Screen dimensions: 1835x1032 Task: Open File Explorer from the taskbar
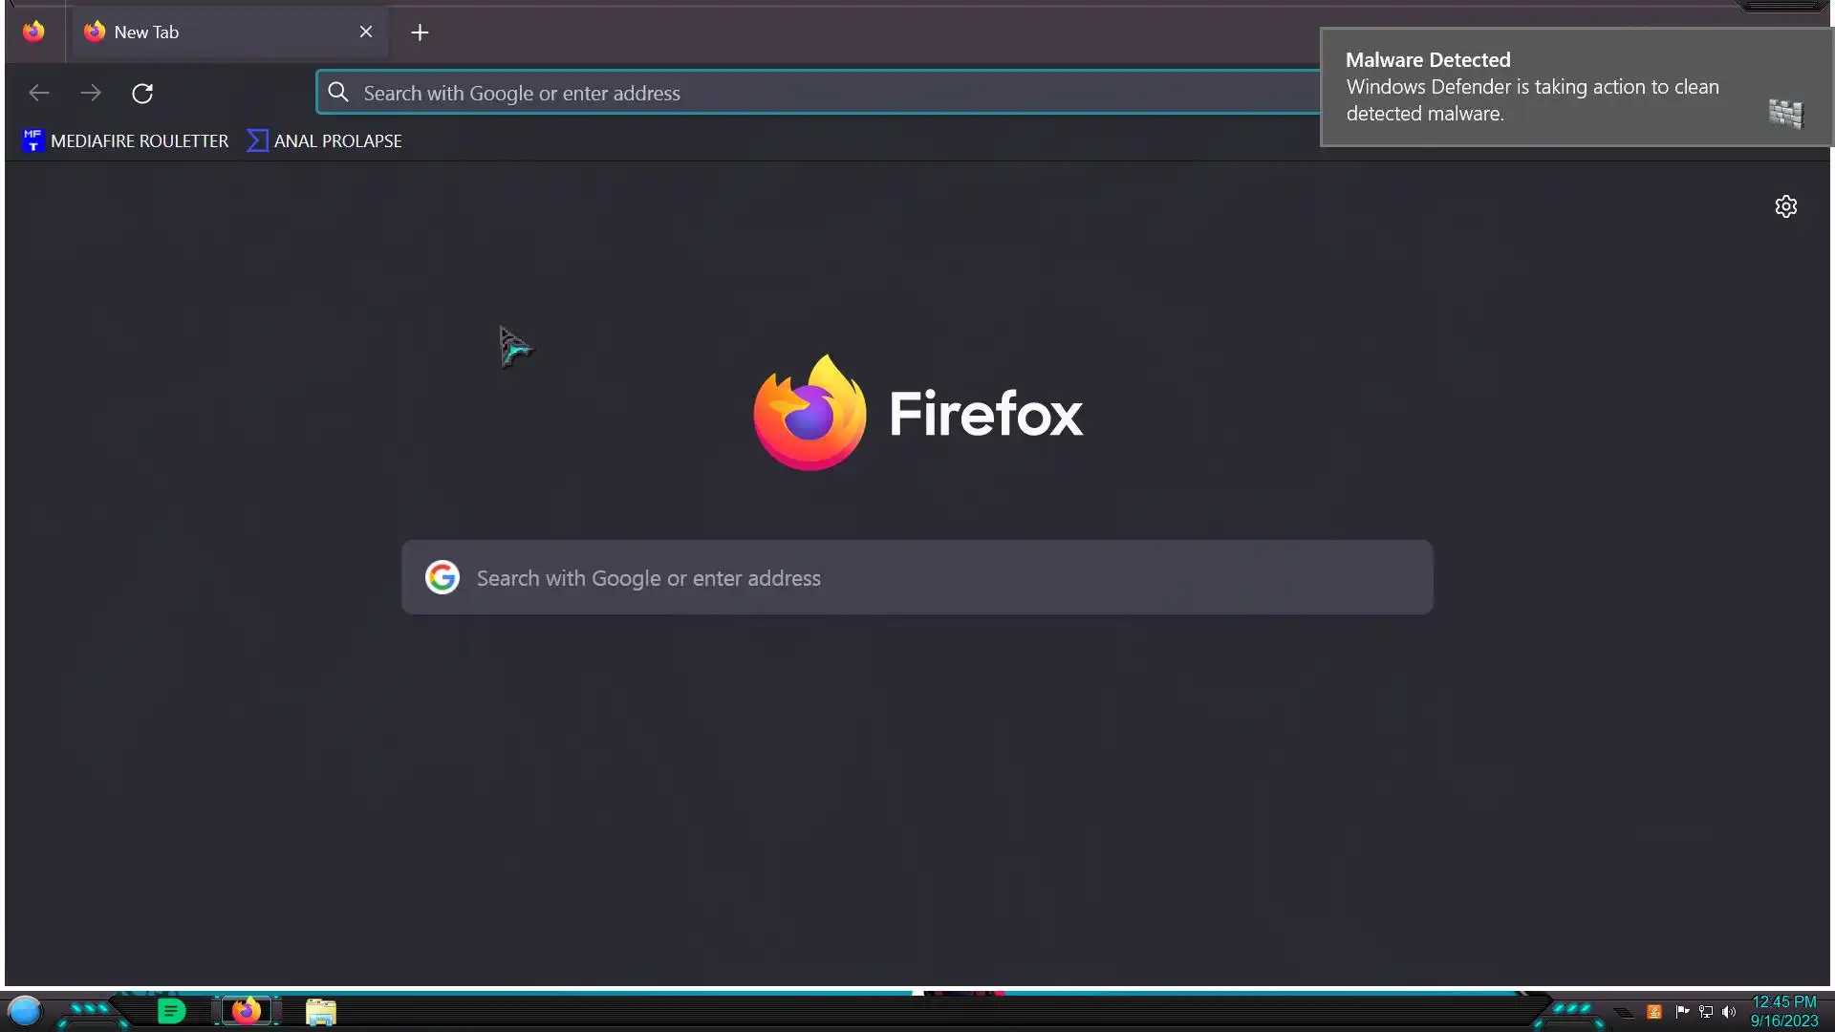(x=321, y=1012)
